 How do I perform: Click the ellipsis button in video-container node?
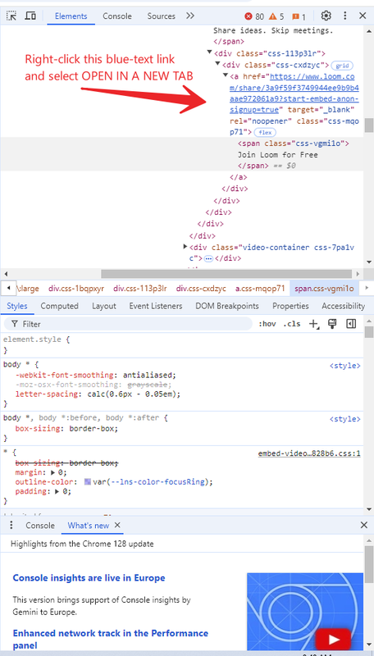pos(208,259)
